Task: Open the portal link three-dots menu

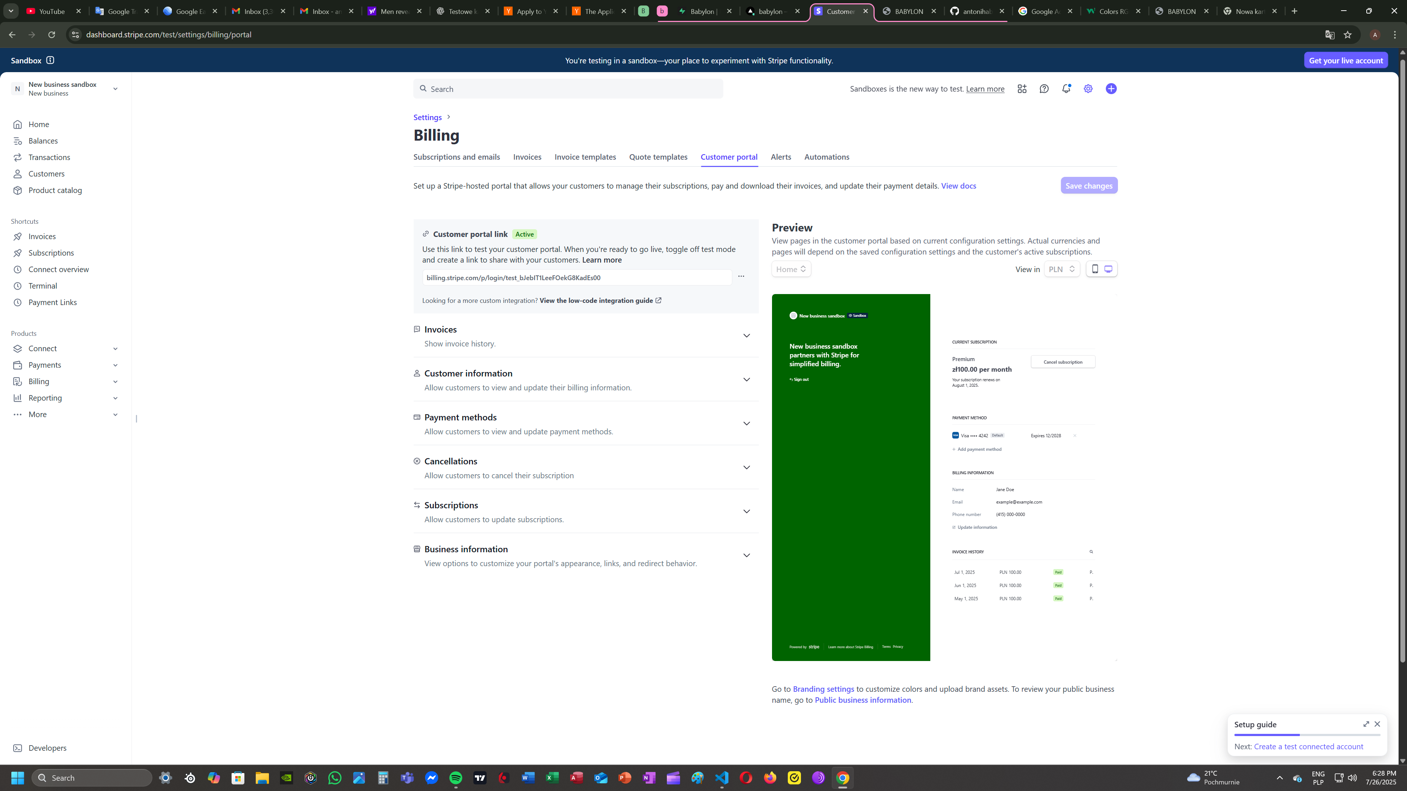Action: click(741, 276)
